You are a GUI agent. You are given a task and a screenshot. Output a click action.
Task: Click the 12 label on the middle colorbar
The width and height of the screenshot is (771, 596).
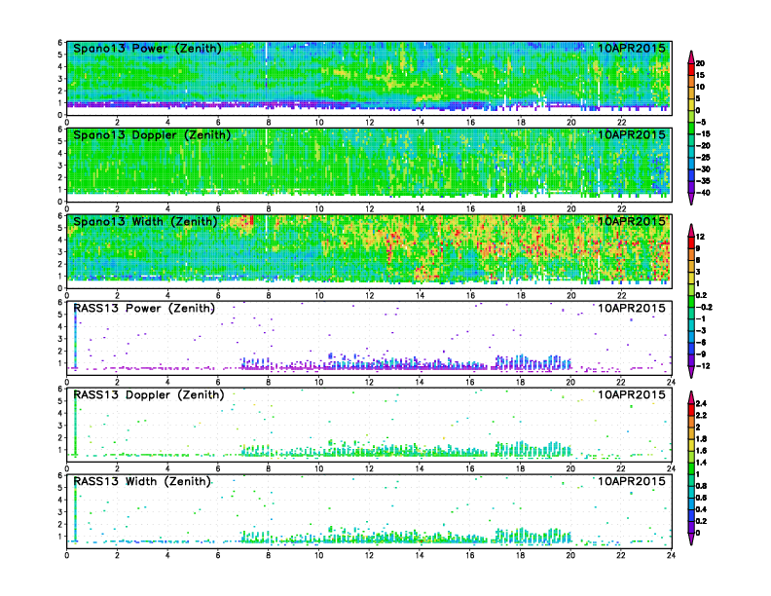(700, 237)
